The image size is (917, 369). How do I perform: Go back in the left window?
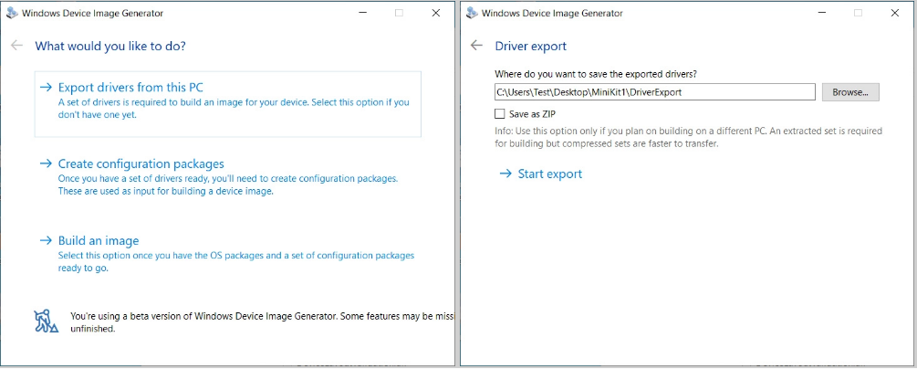coord(17,45)
